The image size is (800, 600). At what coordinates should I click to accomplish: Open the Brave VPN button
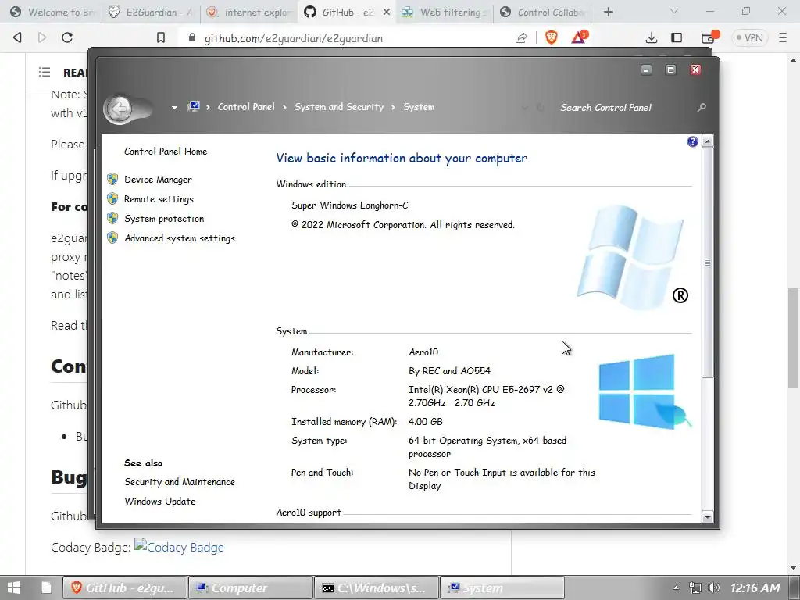(x=749, y=37)
